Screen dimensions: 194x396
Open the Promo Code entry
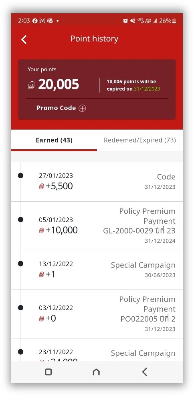[x=61, y=108]
